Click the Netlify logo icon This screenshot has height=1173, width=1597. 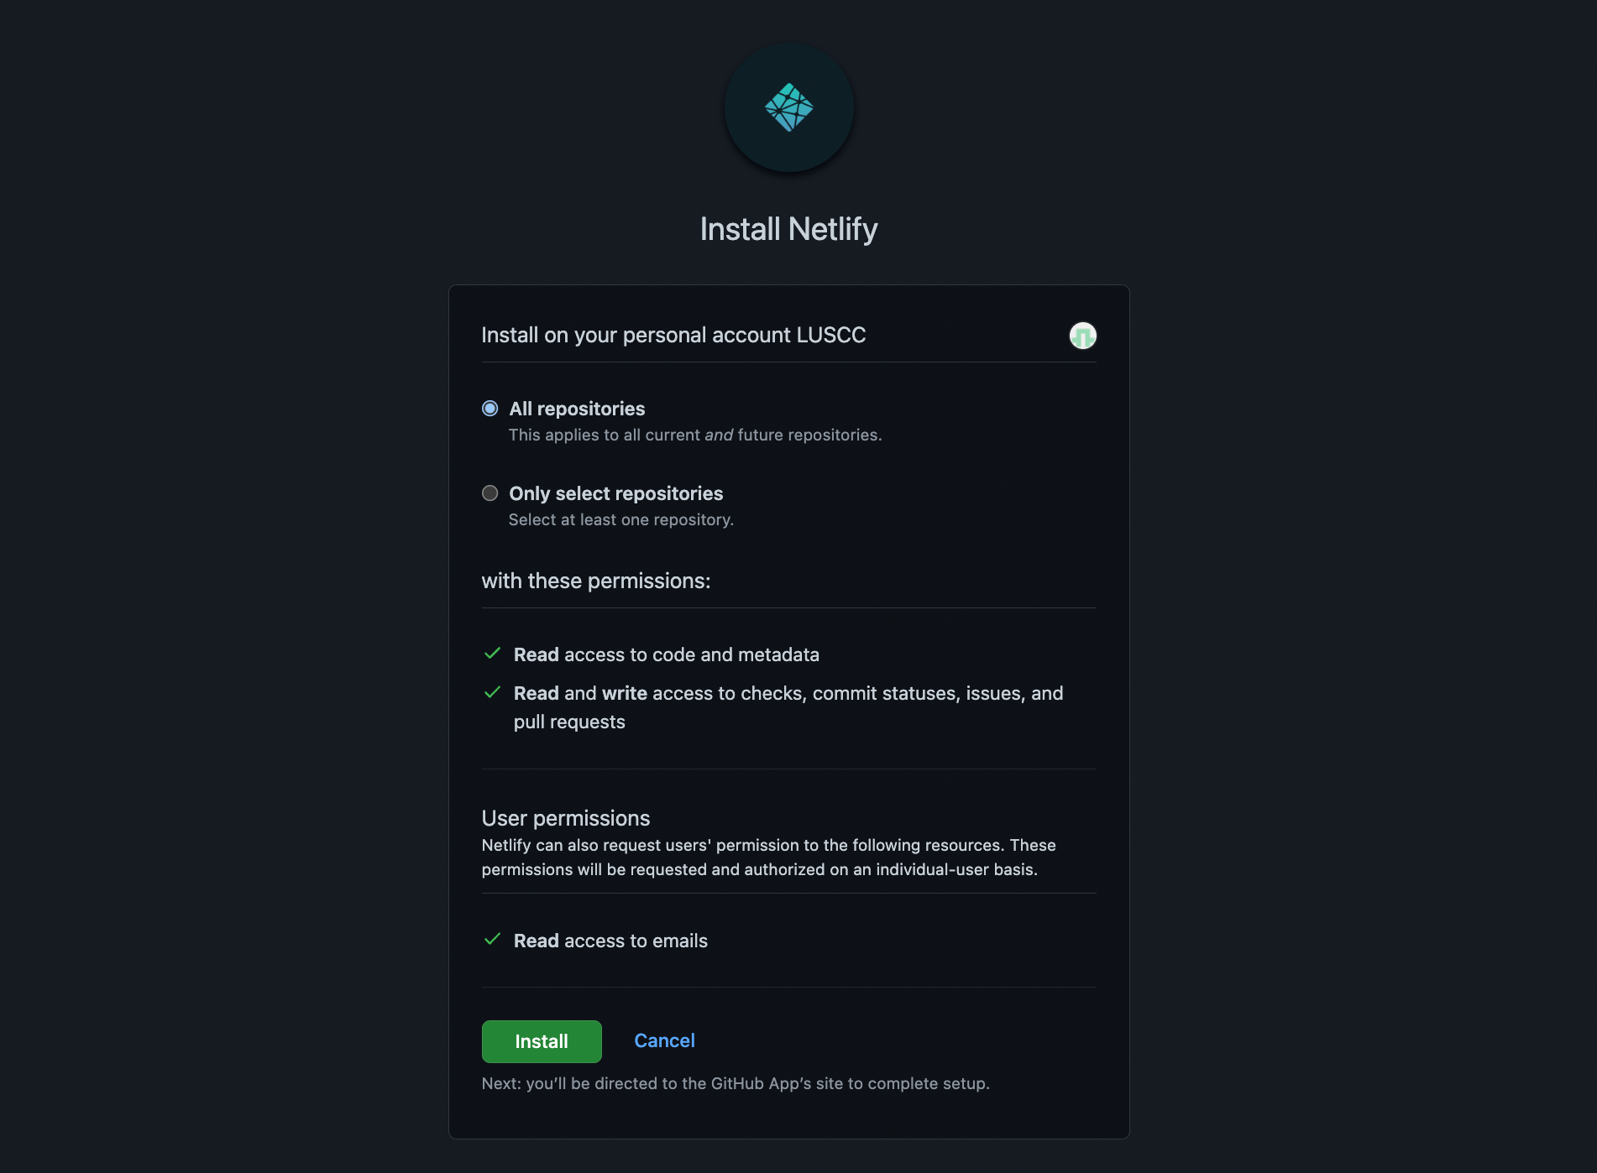click(x=788, y=107)
